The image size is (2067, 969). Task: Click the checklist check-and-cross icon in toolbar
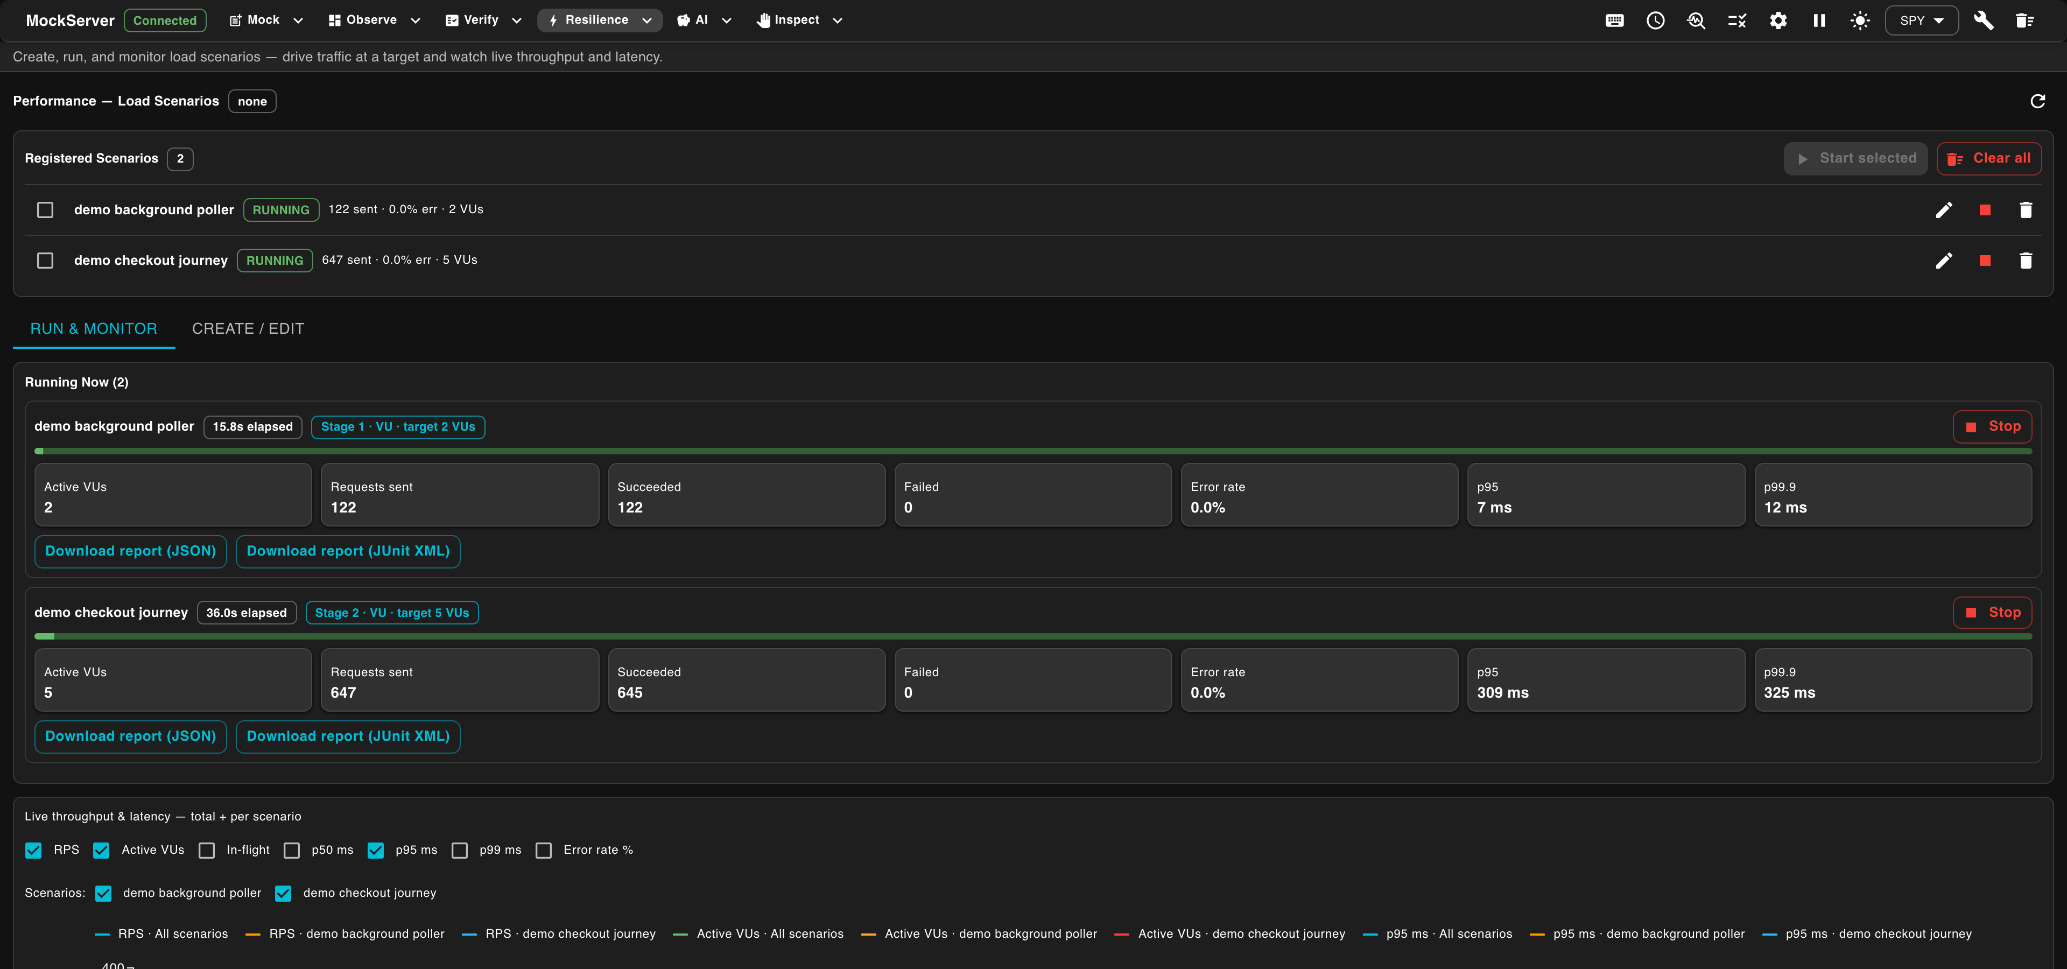point(1737,21)
